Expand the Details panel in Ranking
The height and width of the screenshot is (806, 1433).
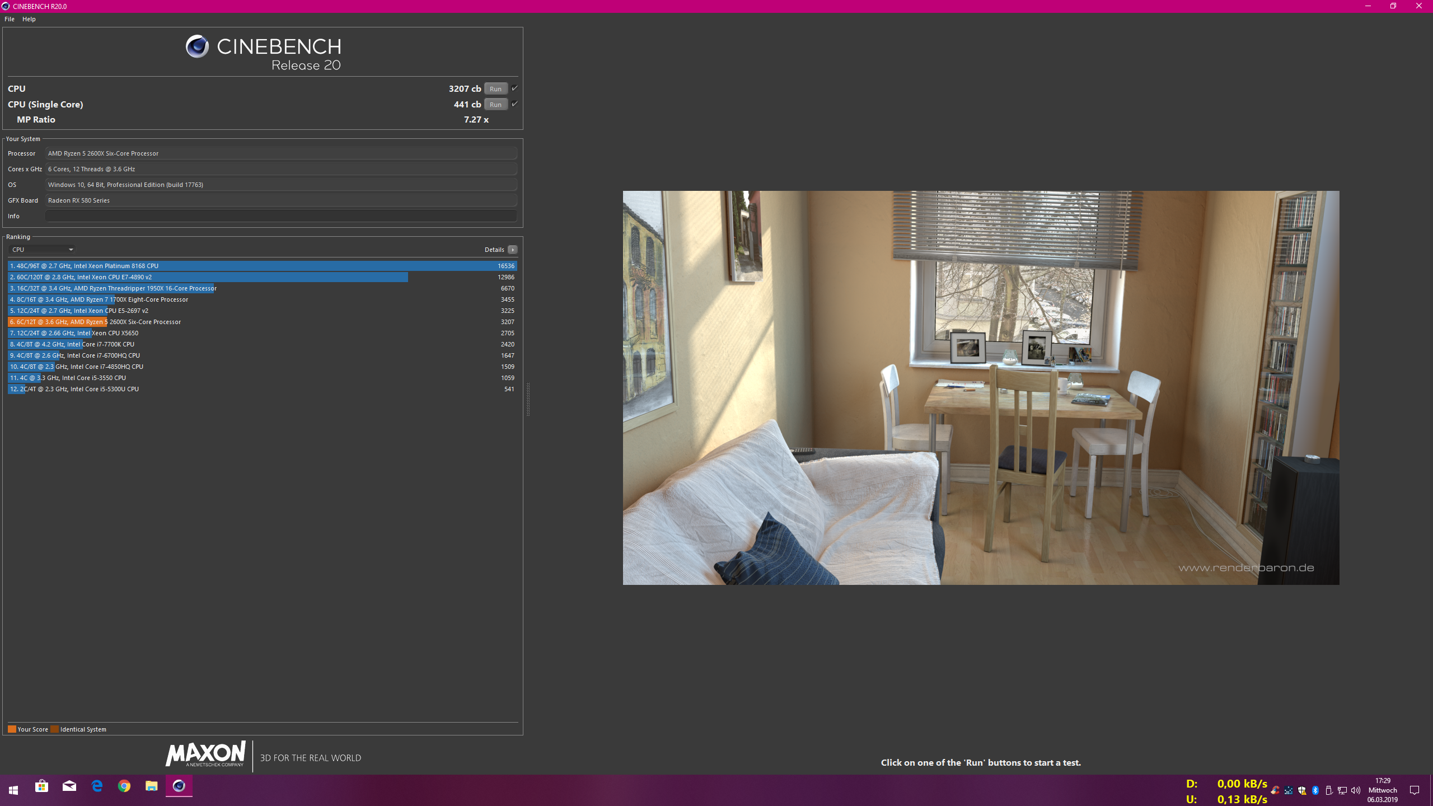click(513, 249)
